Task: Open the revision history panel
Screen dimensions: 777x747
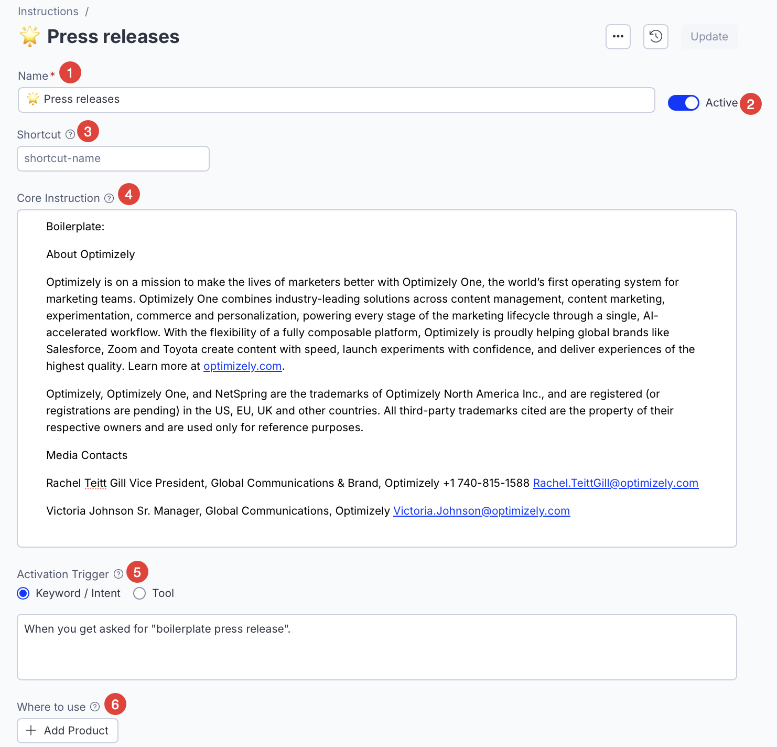Action: click(x=655, y=36)
